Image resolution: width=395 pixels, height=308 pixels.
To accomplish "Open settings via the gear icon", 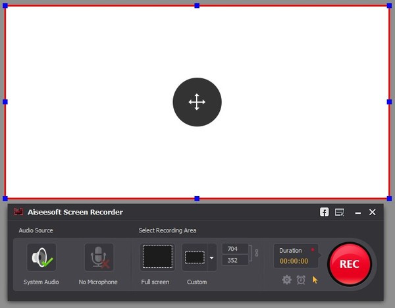I will 287,280.
